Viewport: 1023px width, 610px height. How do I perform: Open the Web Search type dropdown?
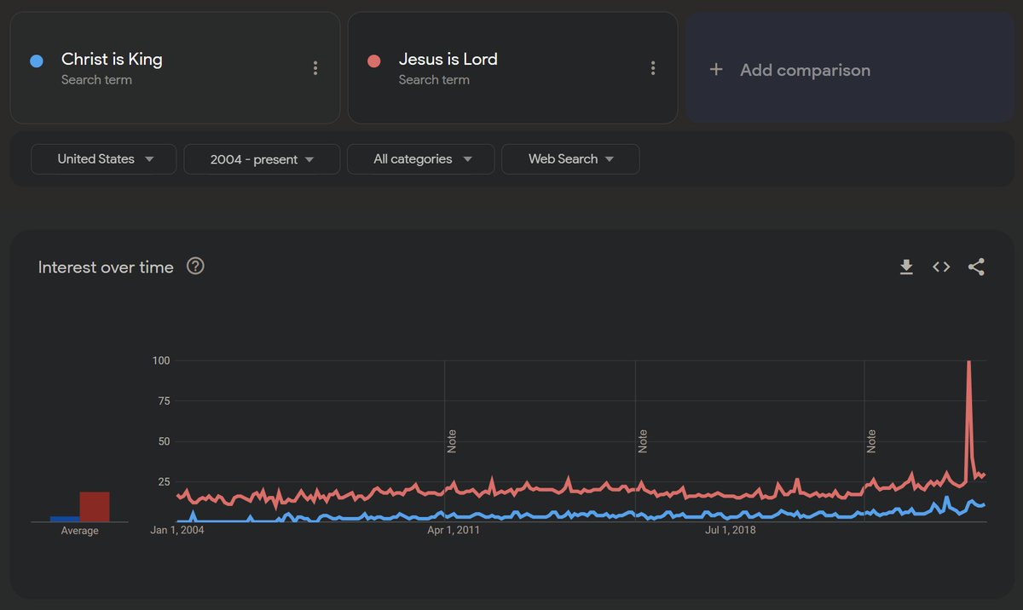570,159
